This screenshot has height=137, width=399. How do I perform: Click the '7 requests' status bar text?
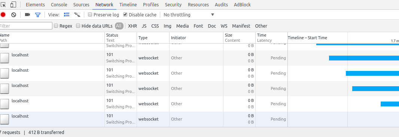click(10, 133)
